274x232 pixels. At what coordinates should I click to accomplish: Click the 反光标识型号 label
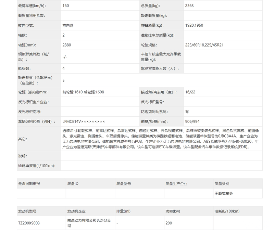tap(152, 102)
